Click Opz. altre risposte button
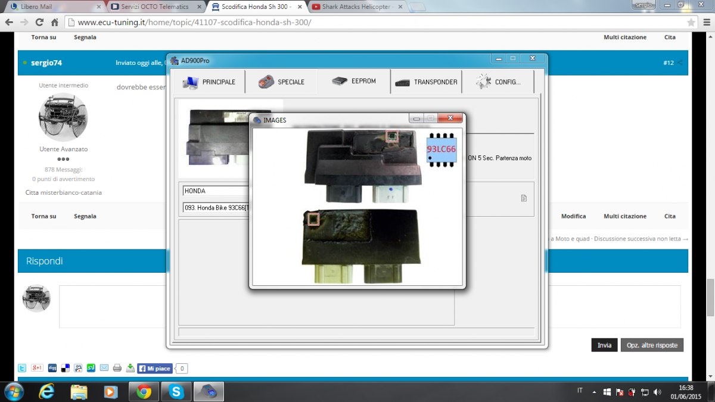 click(652, 345)
